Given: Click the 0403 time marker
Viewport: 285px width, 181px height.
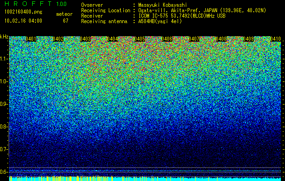Looking at the screenshot, I should tap(85, 39).
